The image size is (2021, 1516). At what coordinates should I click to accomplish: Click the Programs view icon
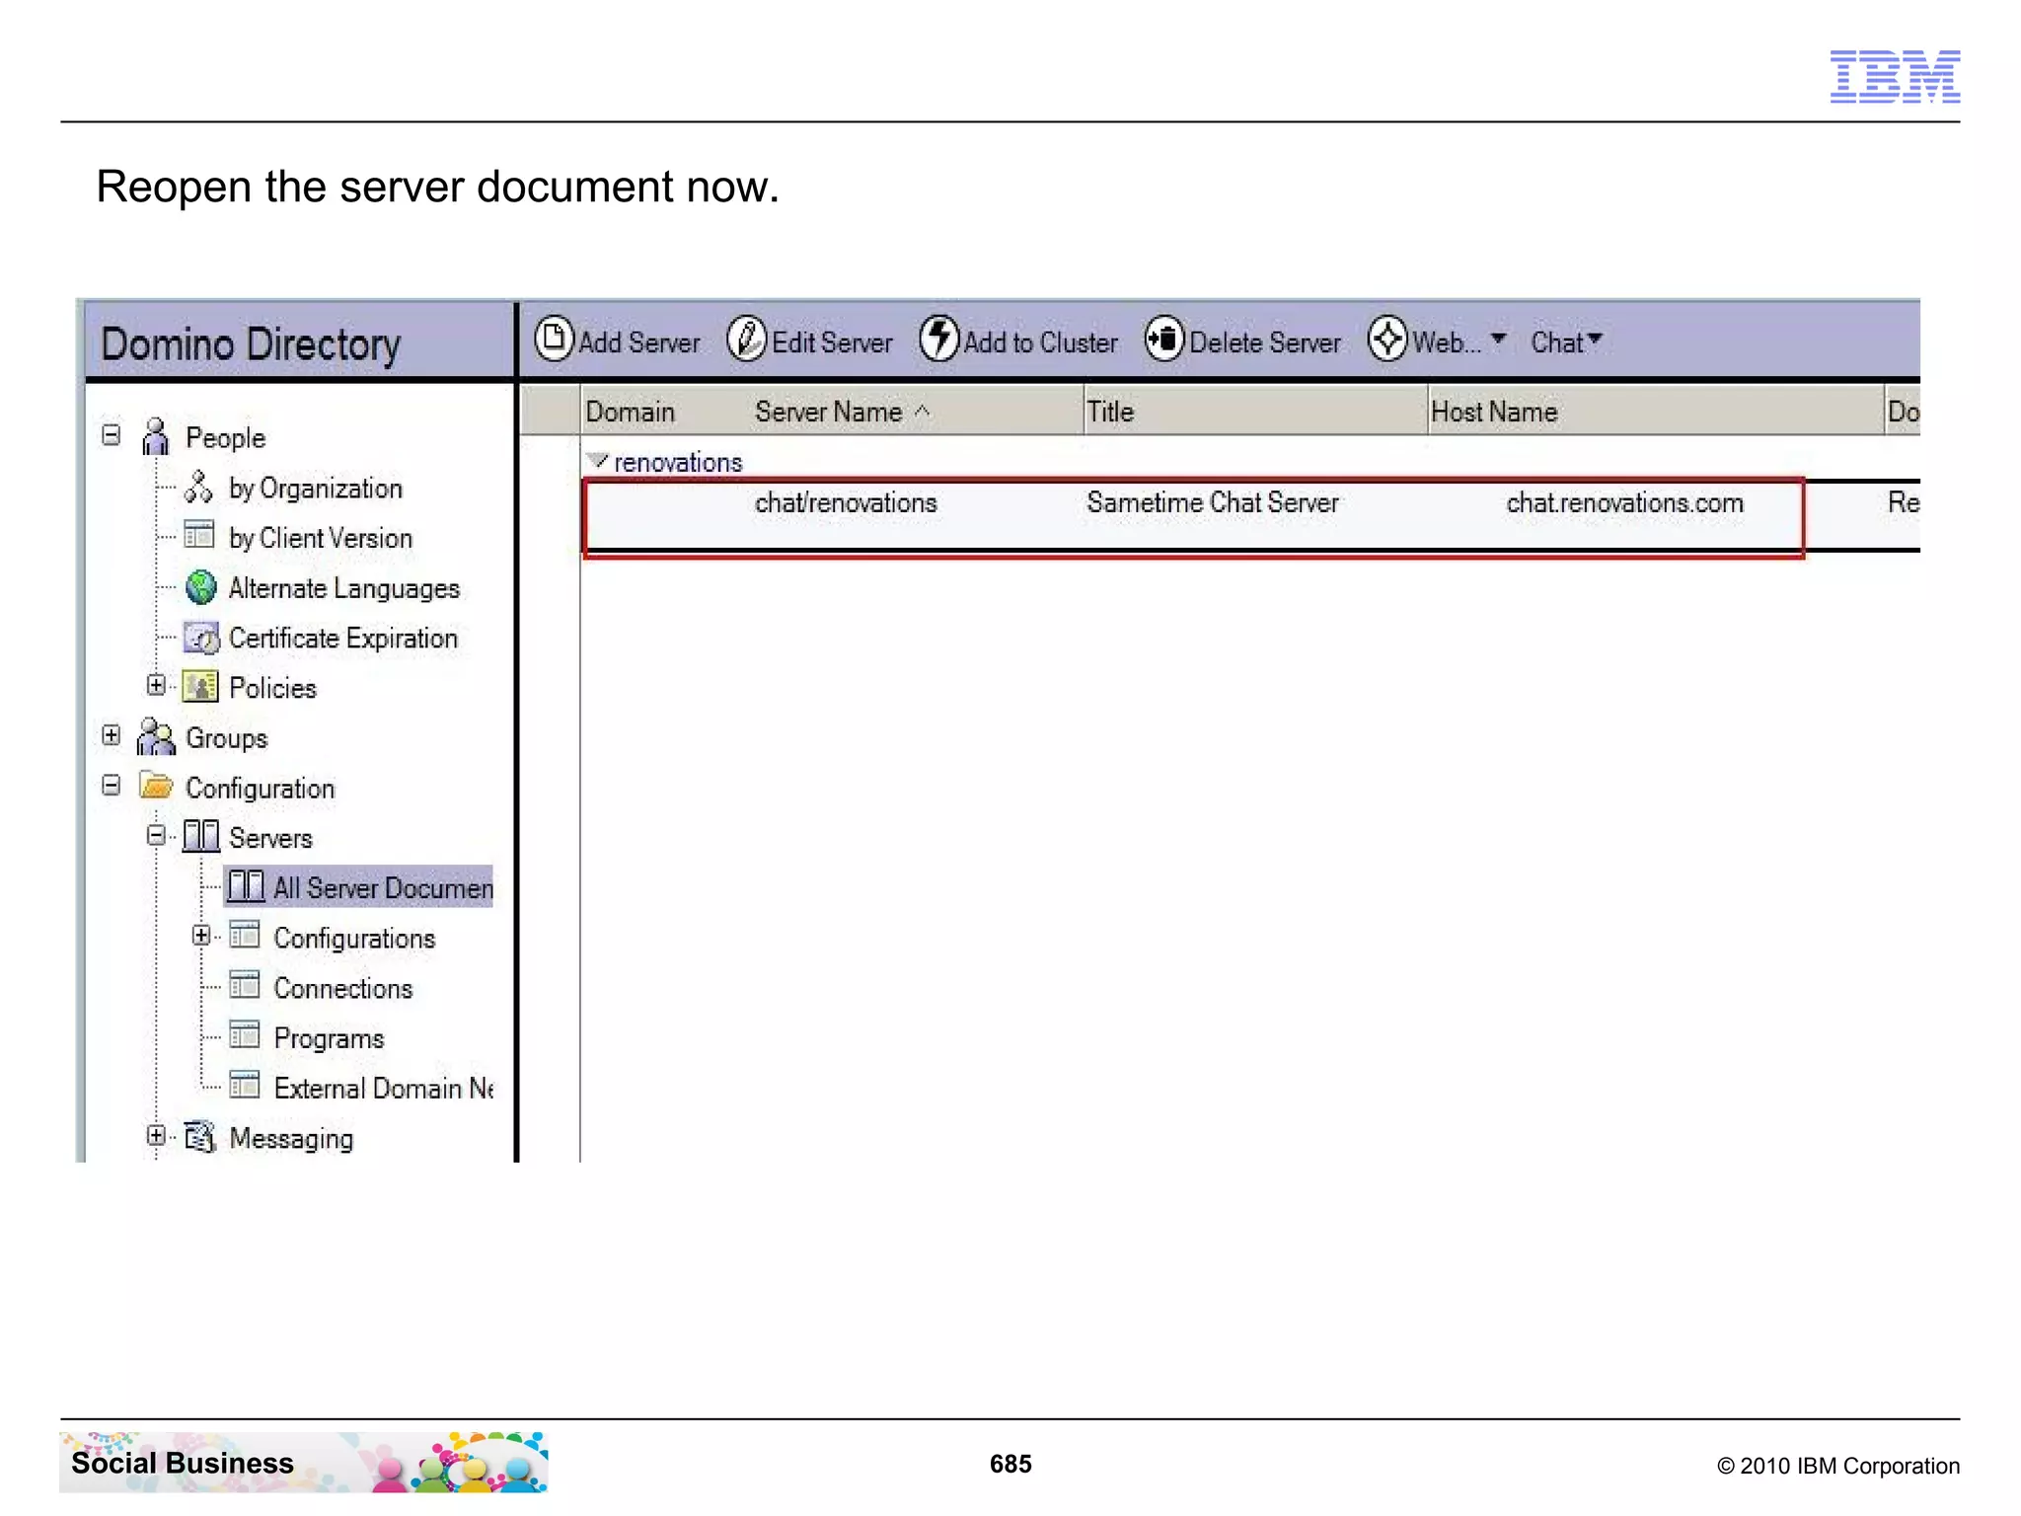coord(244,1034)
